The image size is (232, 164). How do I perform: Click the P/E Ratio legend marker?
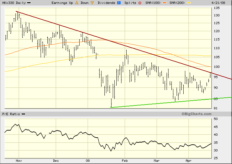click(x=24, y=114)
